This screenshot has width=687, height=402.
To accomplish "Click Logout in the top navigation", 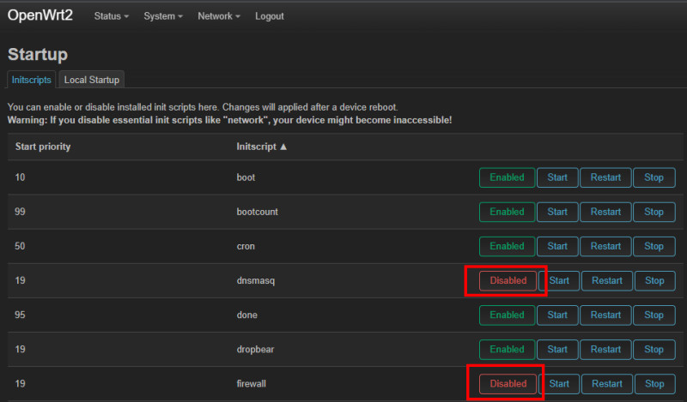I will 270,16.
